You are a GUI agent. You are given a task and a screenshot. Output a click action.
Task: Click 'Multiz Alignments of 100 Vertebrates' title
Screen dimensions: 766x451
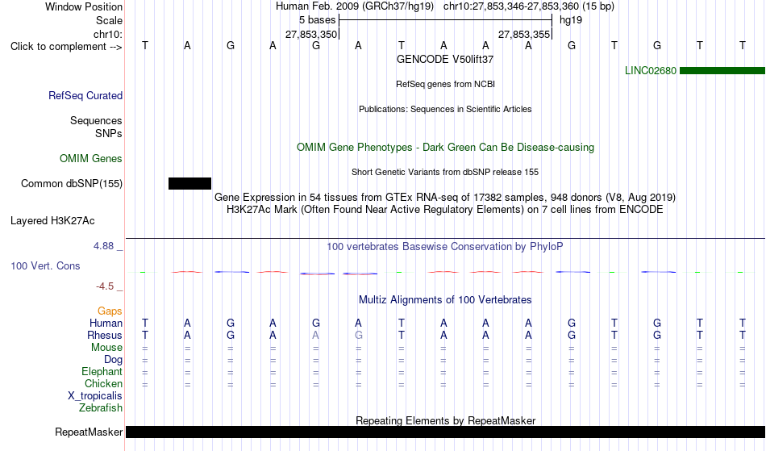[x=445, y=299]
